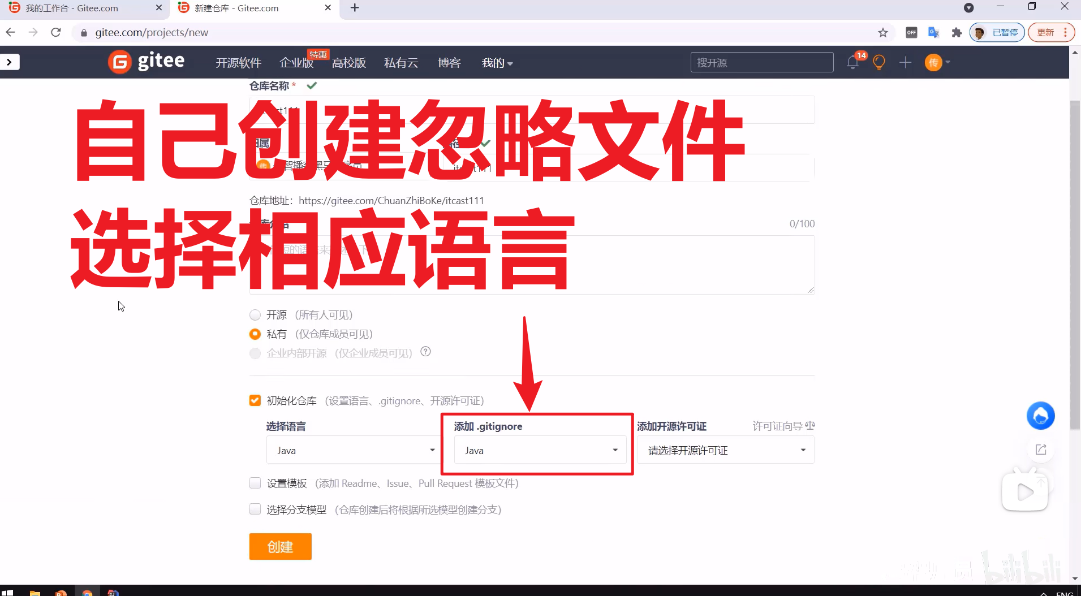Open the Chrome extensions puzzle icon
Image resolution: width=1081 pixels, height=596 pixels.
coord(957,32)
